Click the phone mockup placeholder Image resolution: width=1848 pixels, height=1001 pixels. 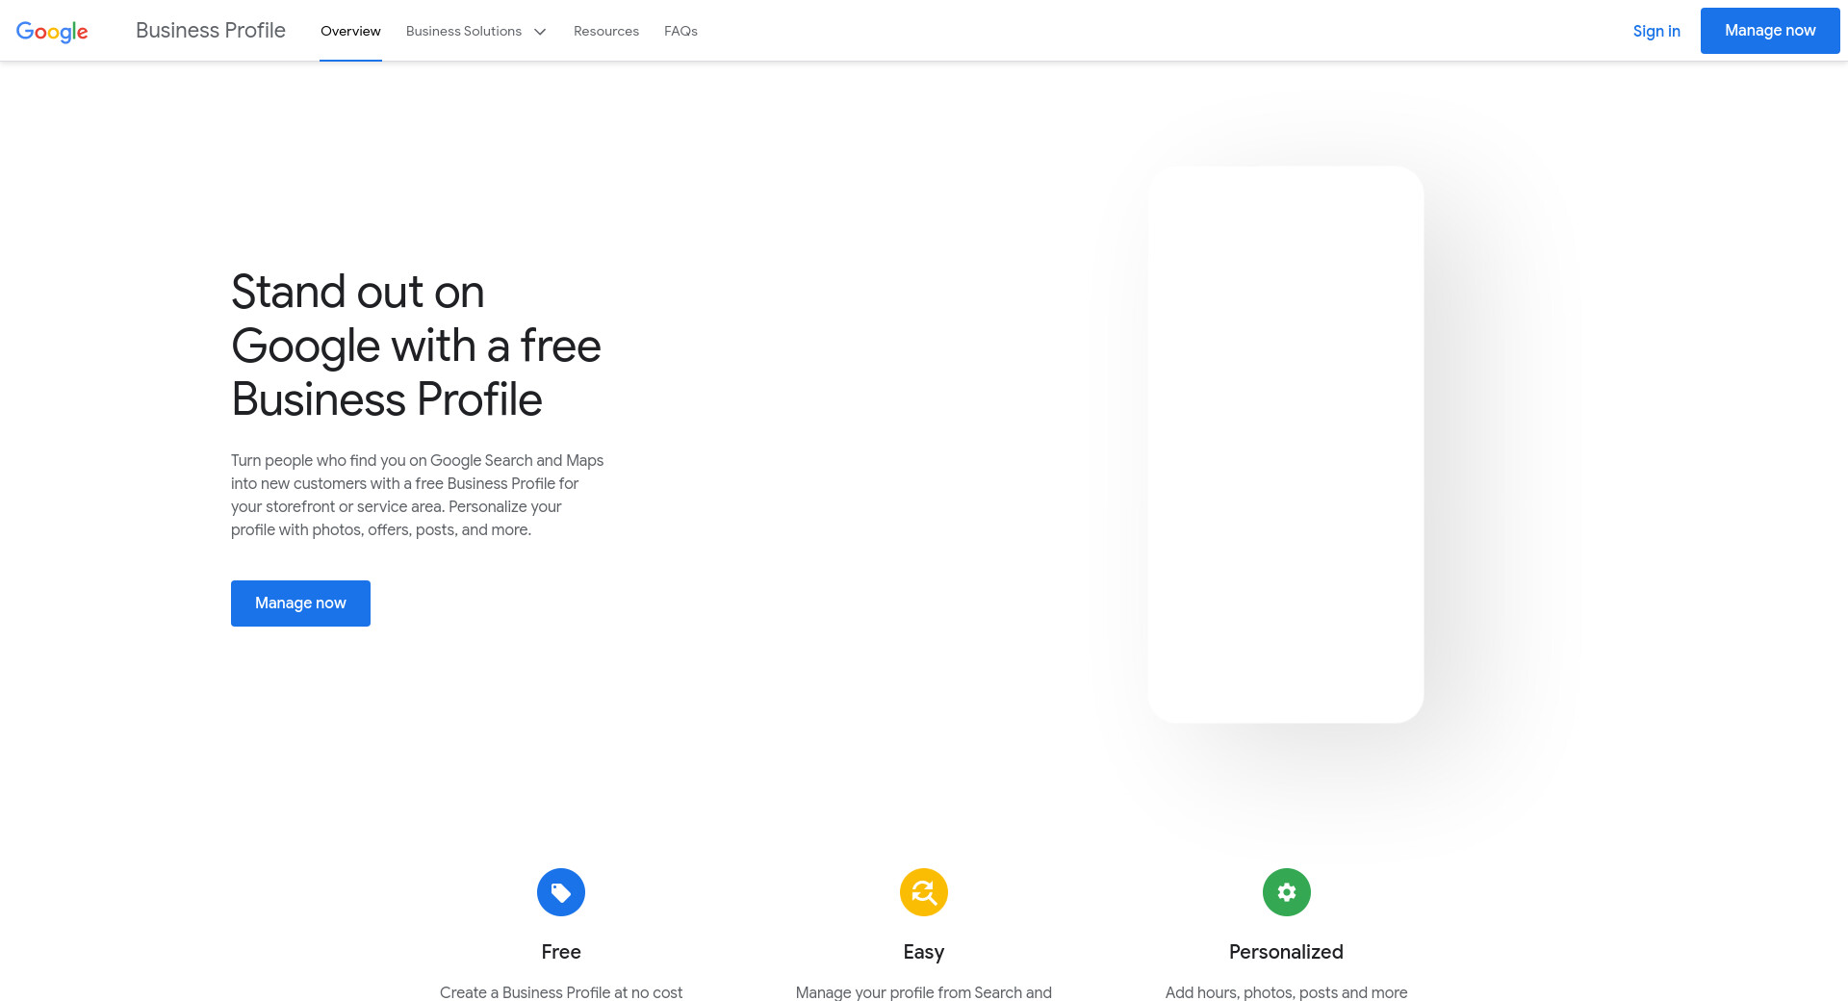[1286, 445]
